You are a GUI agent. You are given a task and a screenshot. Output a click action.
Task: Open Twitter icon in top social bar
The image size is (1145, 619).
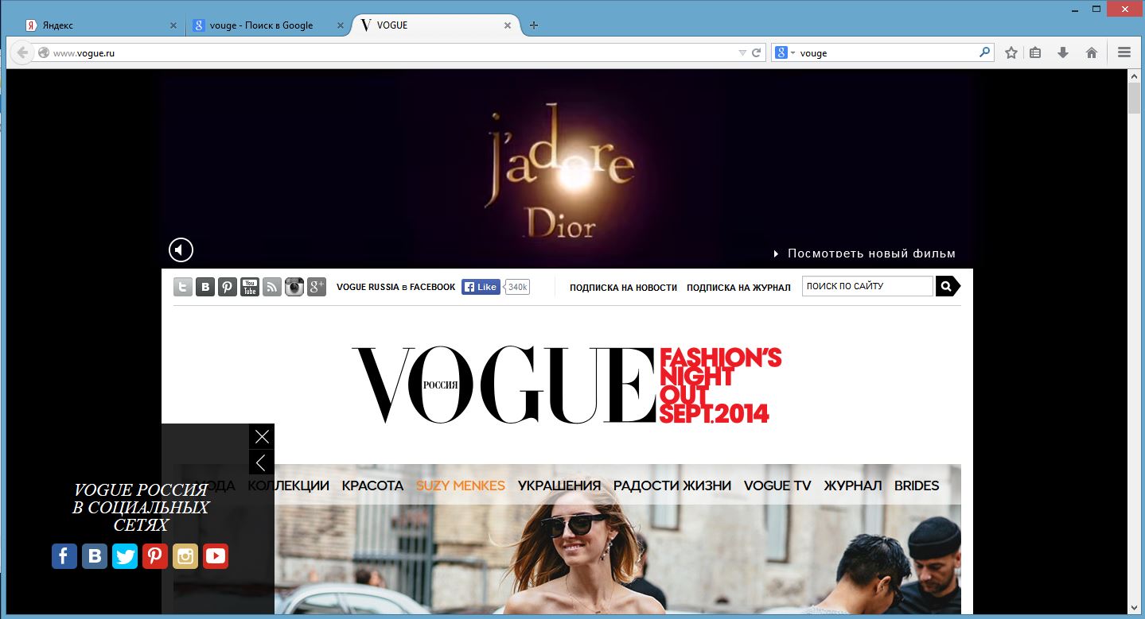183,287
